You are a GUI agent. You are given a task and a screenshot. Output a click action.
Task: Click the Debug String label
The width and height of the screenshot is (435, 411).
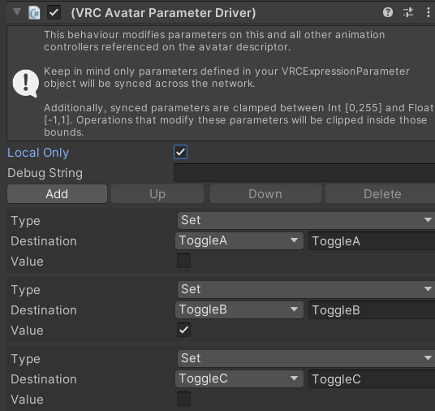[x=45, y=173]
